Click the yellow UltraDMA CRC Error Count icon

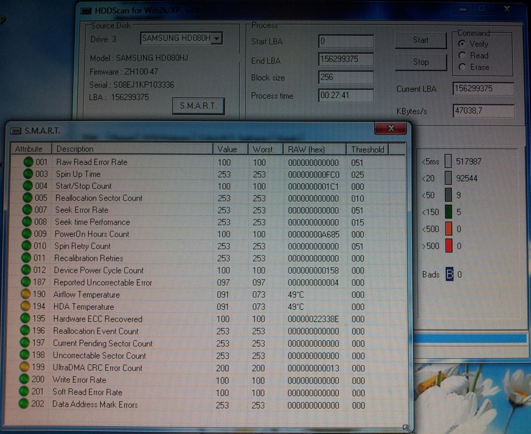coord(25,367)
